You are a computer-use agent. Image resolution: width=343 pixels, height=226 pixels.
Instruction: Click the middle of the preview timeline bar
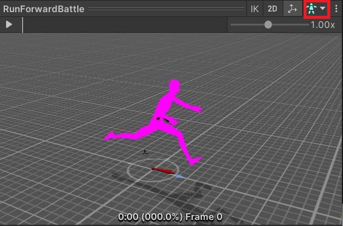pos(125,25)
